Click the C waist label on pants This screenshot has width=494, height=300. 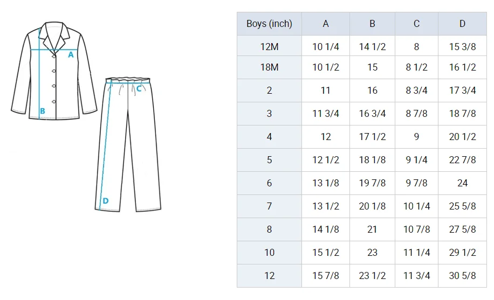tap(139, 89)
